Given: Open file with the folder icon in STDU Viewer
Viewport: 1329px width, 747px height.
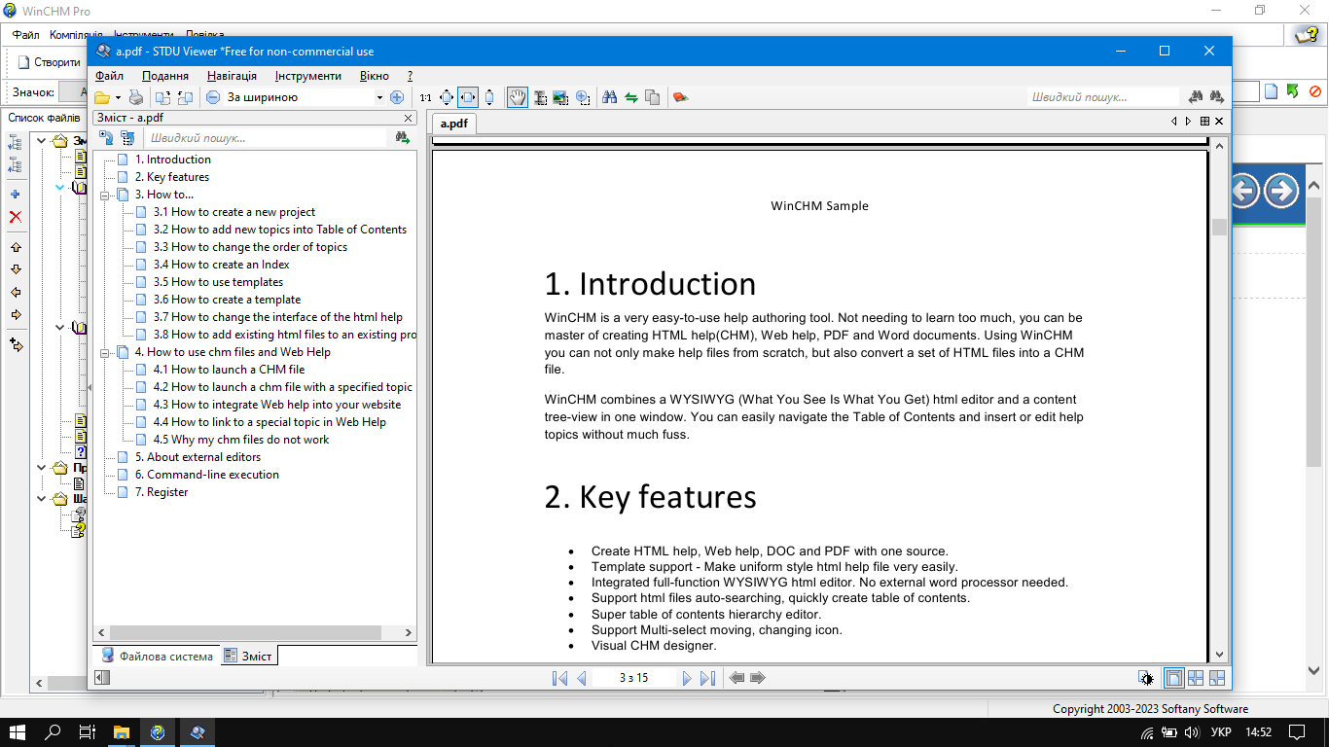Looking at the screenshot, I should 102,97.
